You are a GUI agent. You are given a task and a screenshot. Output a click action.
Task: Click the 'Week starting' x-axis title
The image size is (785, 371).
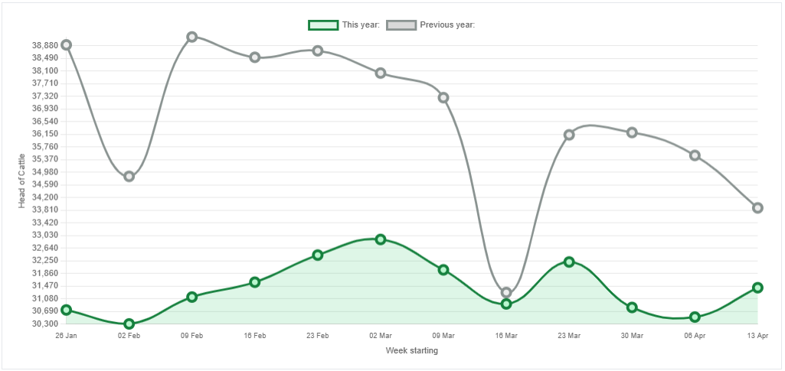pos(412,351)
